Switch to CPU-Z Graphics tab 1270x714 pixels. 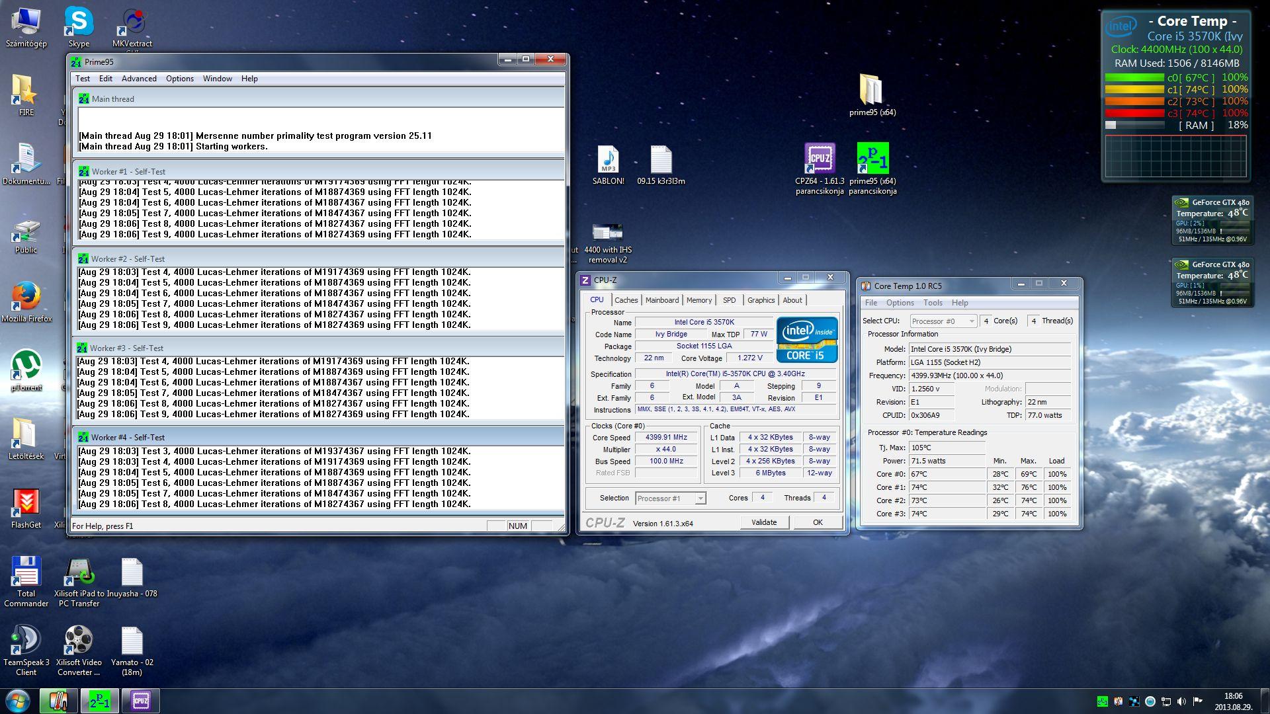(761, 300)
